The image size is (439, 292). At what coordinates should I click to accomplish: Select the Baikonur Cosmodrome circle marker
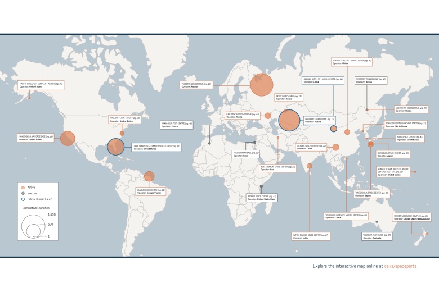point(289,120)
